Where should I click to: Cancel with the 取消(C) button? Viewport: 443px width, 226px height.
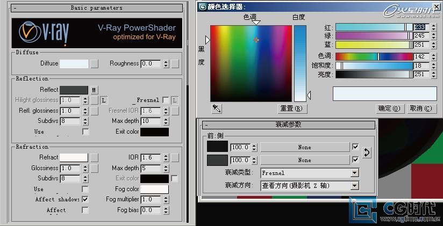click(421, 108)
